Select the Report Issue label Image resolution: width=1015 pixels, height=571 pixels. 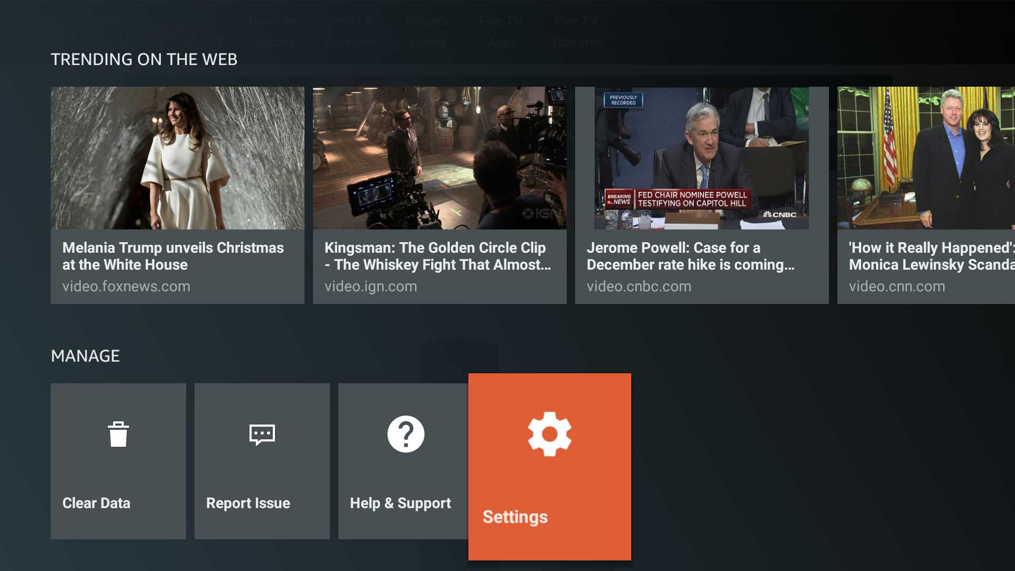tap(248, 503)
